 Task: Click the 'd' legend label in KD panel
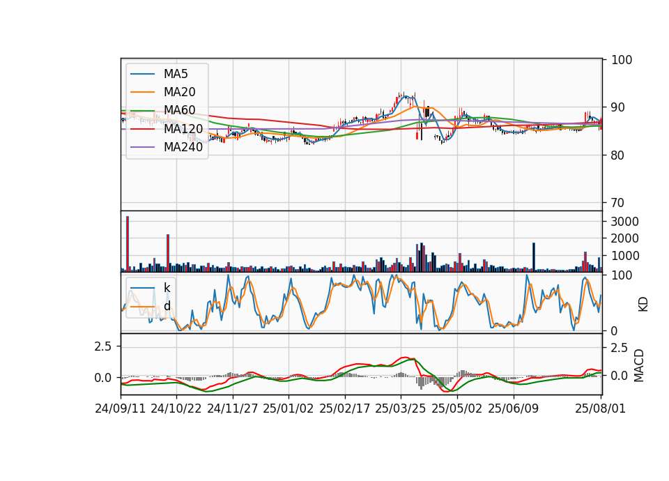point(167,306)
